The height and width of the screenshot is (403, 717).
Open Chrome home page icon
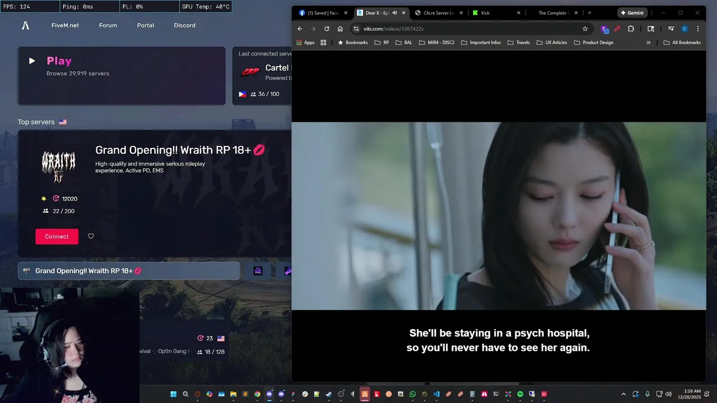click(340, 29)
